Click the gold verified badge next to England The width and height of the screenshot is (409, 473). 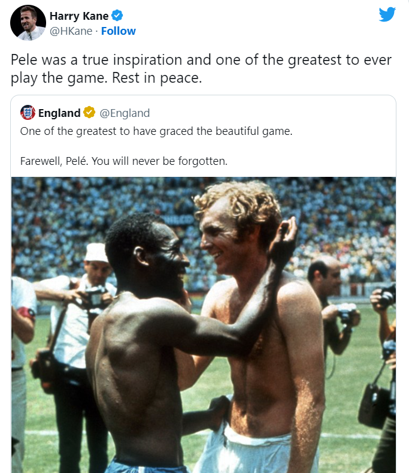(x=89, y=112)
